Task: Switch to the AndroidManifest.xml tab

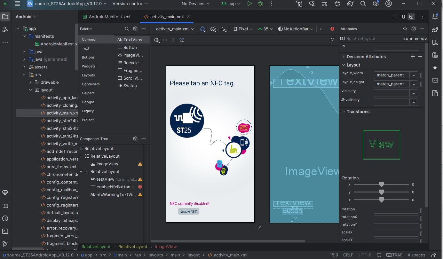Action: click(106, 17)
